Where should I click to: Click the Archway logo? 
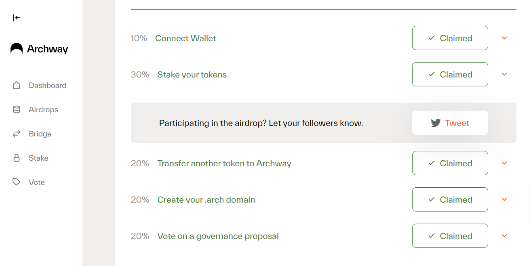pos(39,49)
